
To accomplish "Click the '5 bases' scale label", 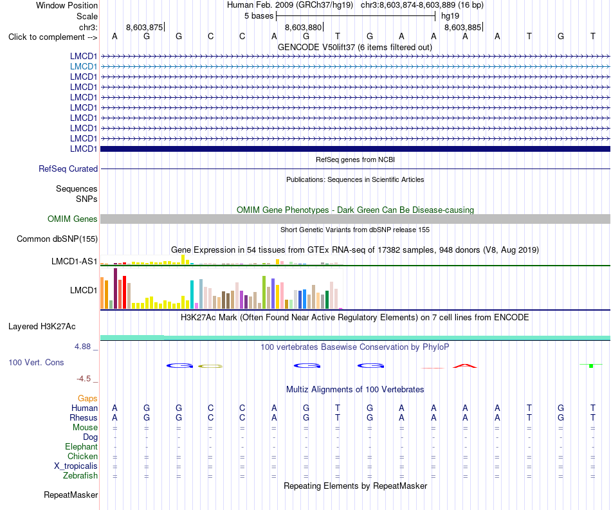I will 259,16.
